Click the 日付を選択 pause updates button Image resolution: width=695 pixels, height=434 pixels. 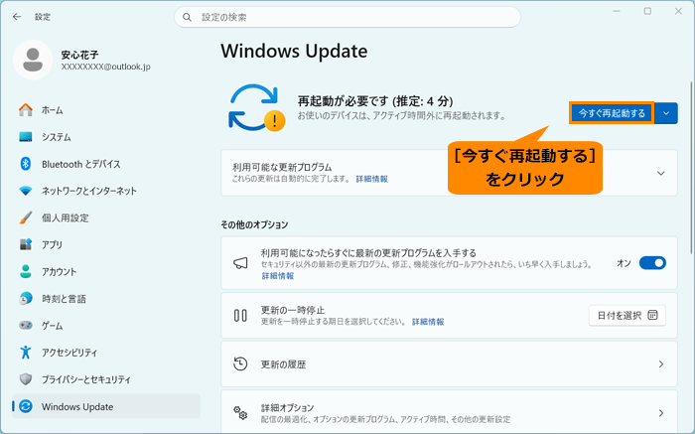(x=627, y=315)
